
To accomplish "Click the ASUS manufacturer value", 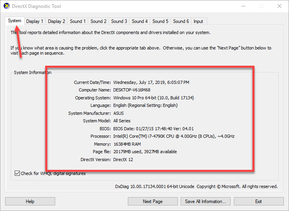I will 119,113.
